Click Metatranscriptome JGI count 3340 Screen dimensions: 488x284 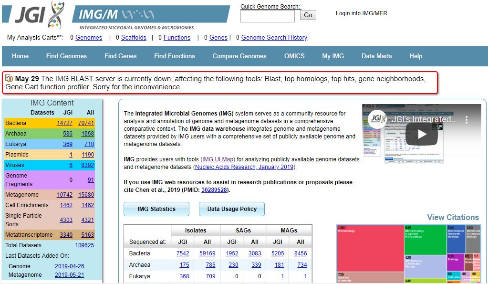pyautogui.click(x=66, y=235)
